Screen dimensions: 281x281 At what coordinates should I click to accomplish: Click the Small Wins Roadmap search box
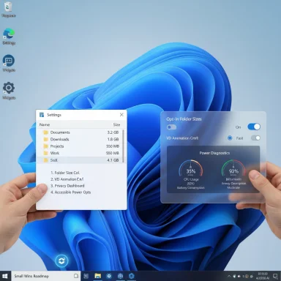[x=46, y=276]
